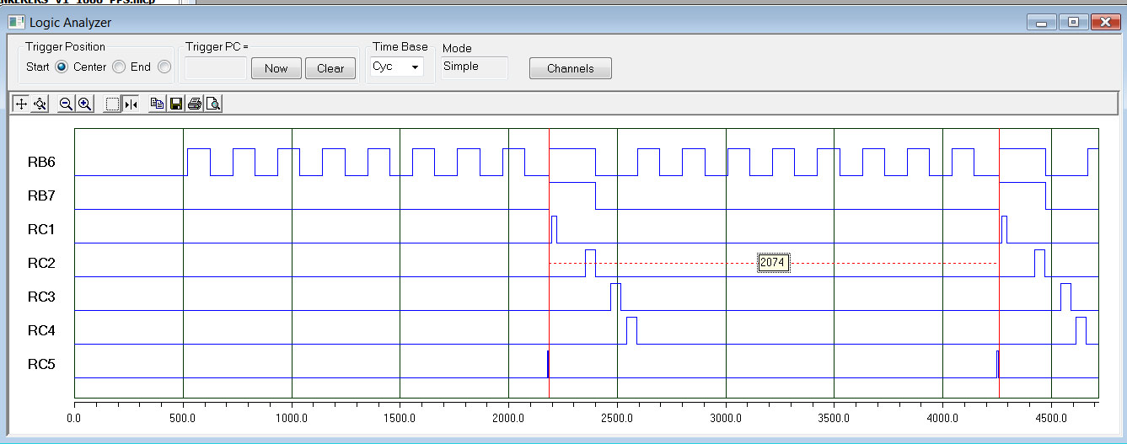Click the zoom in magnifier icon
The height and width of the screenshot is (444, 1127).
coord(84,104)
